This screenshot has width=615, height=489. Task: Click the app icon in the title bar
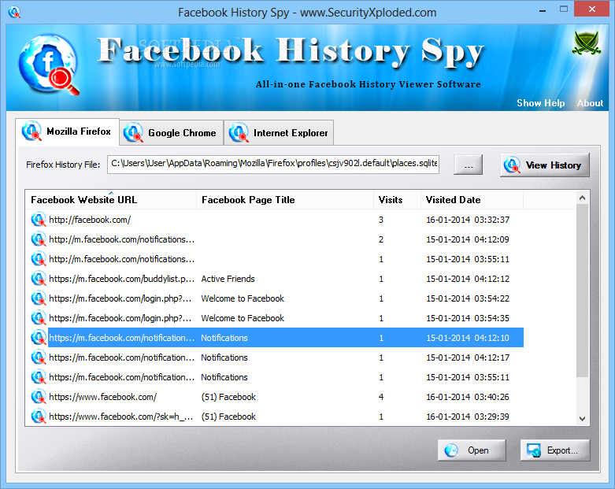click(14, 12)
